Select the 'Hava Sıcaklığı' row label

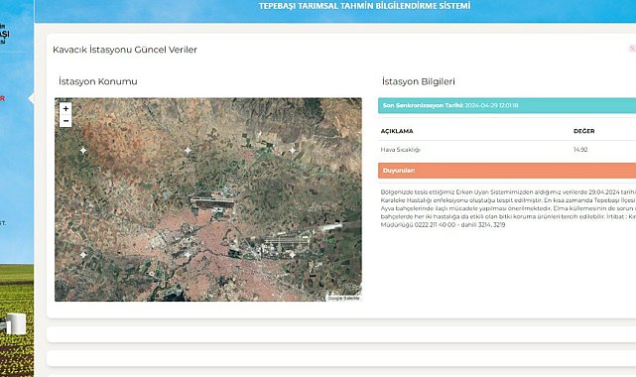(x=400, y=150)
